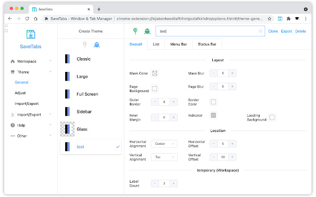Open the Extensions puzzle icon
This screenshot has height=197, width=316.
click(x=288, y=19)
